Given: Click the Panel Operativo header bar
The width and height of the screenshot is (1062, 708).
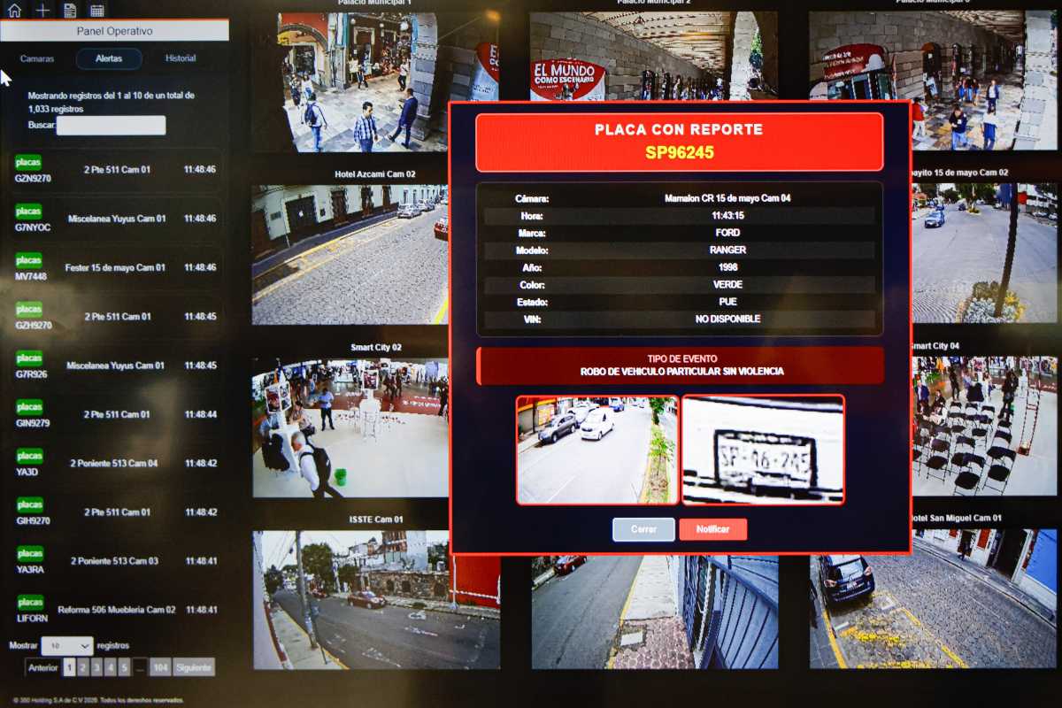Looking at the screenshot, I should (114, 31).
